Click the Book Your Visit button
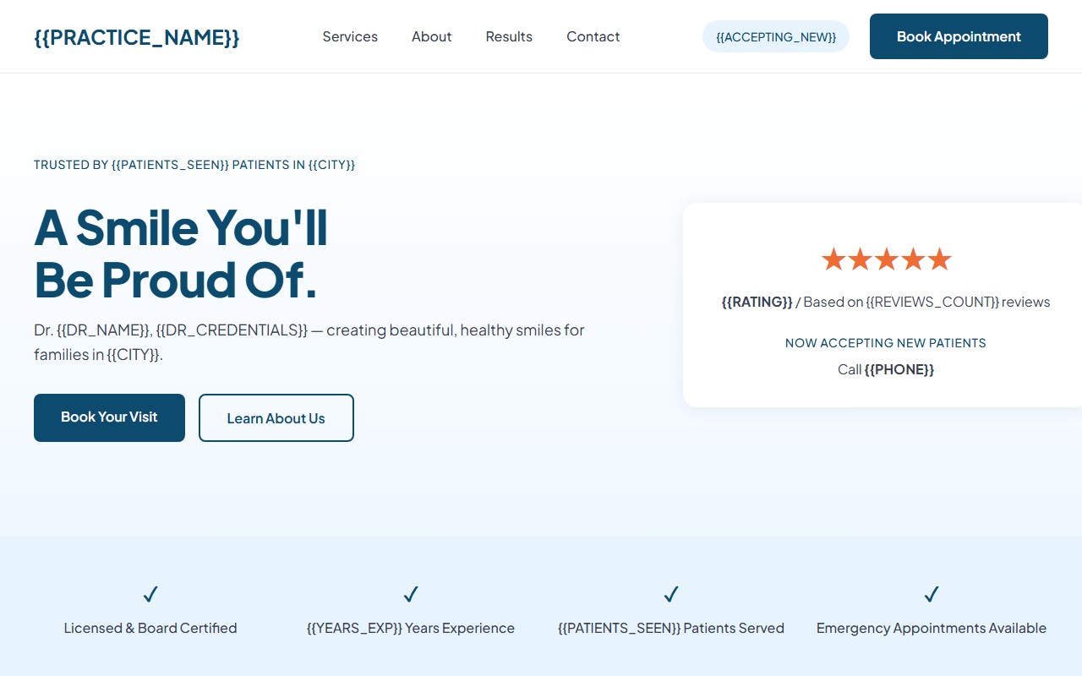 click(x=109, y=417)
